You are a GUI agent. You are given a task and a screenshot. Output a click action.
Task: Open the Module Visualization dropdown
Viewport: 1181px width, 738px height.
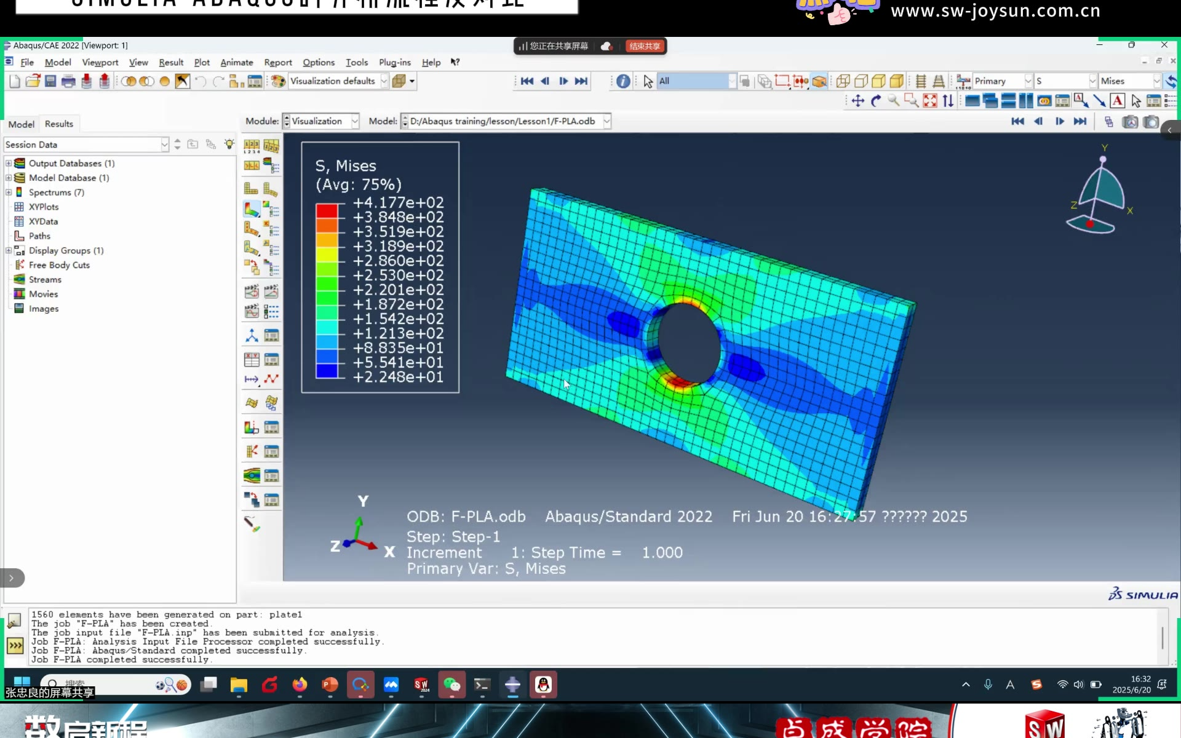pos(354,121)
